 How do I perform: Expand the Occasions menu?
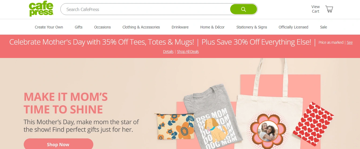102,27
